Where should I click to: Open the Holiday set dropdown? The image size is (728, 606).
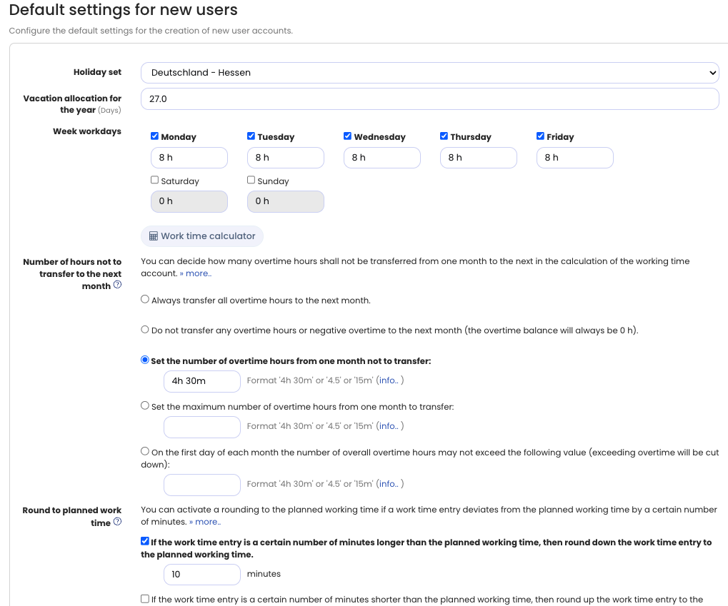click(429, 72)
